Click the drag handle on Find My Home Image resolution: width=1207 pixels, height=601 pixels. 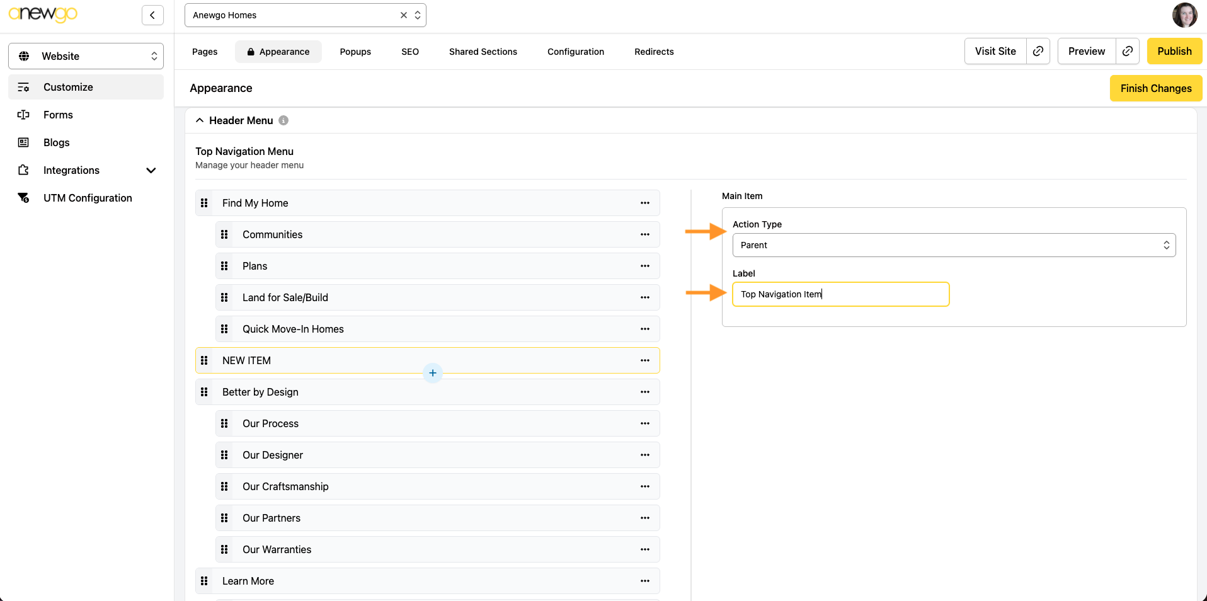click(x=204, y=203)
